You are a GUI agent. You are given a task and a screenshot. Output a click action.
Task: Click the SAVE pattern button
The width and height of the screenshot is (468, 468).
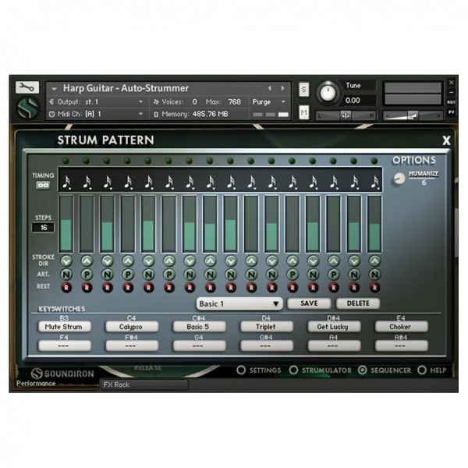(x=309, y=303)
